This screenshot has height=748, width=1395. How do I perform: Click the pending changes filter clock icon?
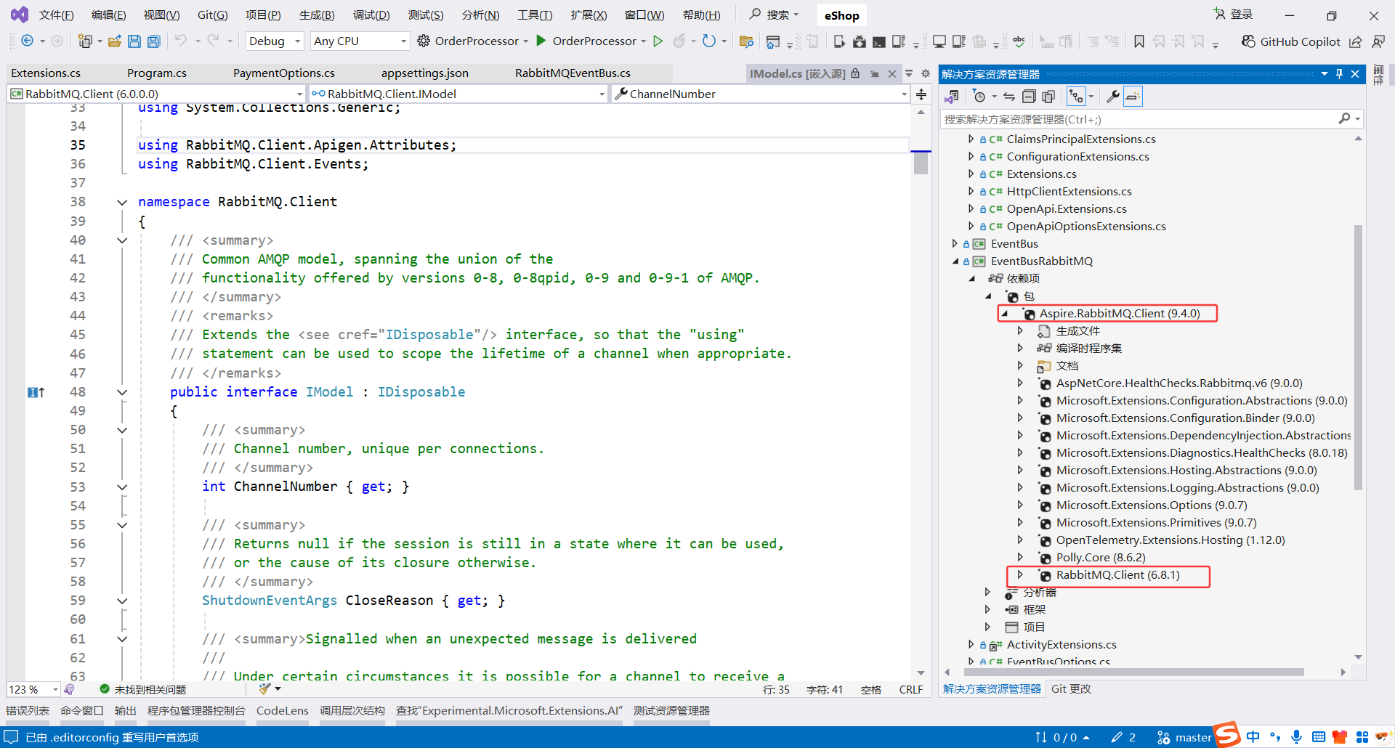point(979,97)
